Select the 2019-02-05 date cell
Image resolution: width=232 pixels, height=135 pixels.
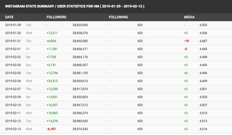pos(13,73)
